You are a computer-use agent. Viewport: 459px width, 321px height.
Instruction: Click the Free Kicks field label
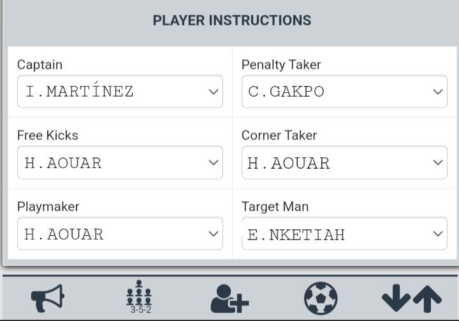click(x=48, y=136)
